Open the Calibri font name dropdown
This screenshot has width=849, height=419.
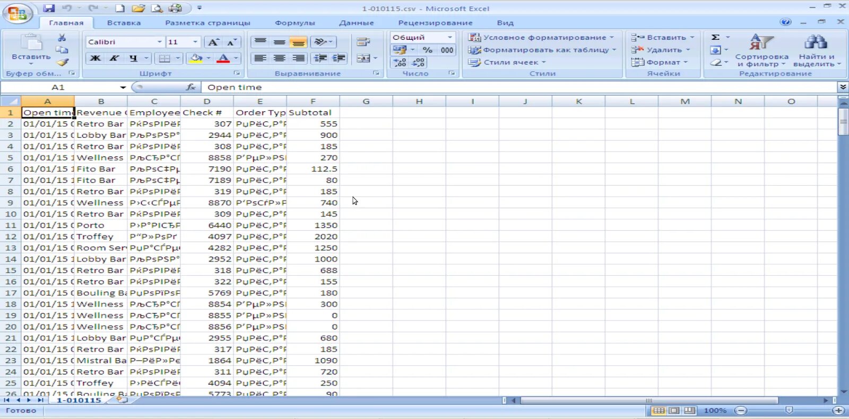[159, 42]
